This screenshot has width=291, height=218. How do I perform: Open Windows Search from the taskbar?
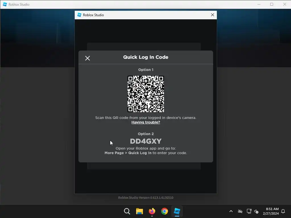click(127, 211)
